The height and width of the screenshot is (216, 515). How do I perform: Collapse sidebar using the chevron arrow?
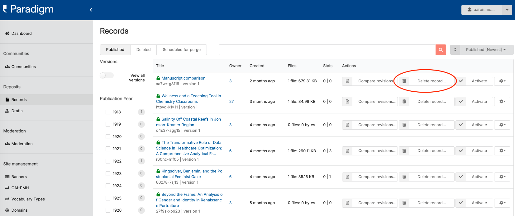pyautogui.click(x=91, y=10)
